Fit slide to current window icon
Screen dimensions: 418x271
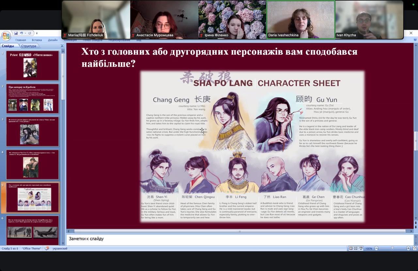pos(415,248)
